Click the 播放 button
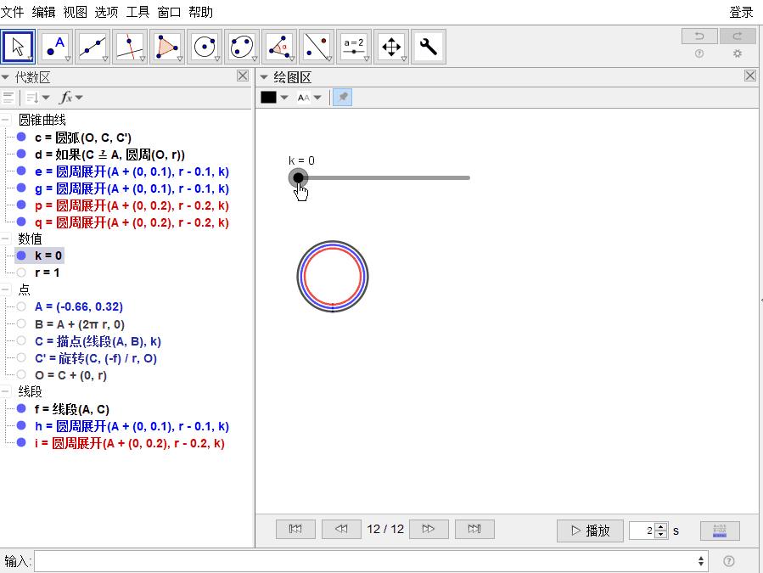This screenshot has width=763, height=573. click(x=590, y=531)
